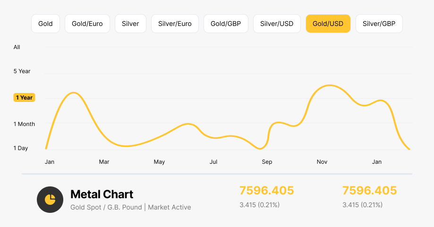Click Gold Spot / G.B. Pound subtitle
This screenshot has height=227, width=434.
pos(106,207)
